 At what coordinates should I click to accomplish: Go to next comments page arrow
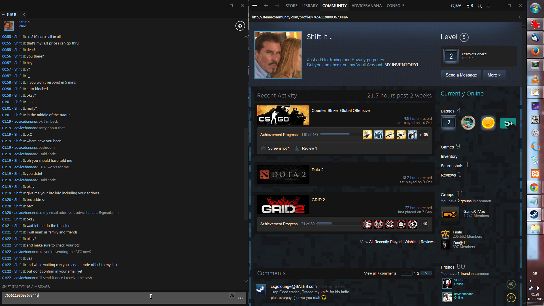coord(426,273)
